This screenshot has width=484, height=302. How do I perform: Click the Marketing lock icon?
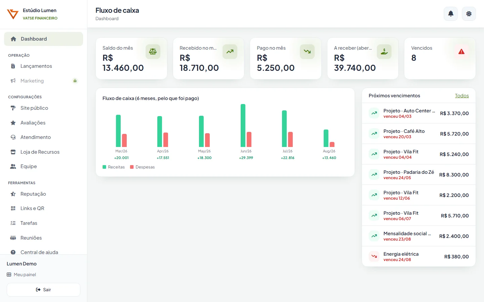click(75, 81)
